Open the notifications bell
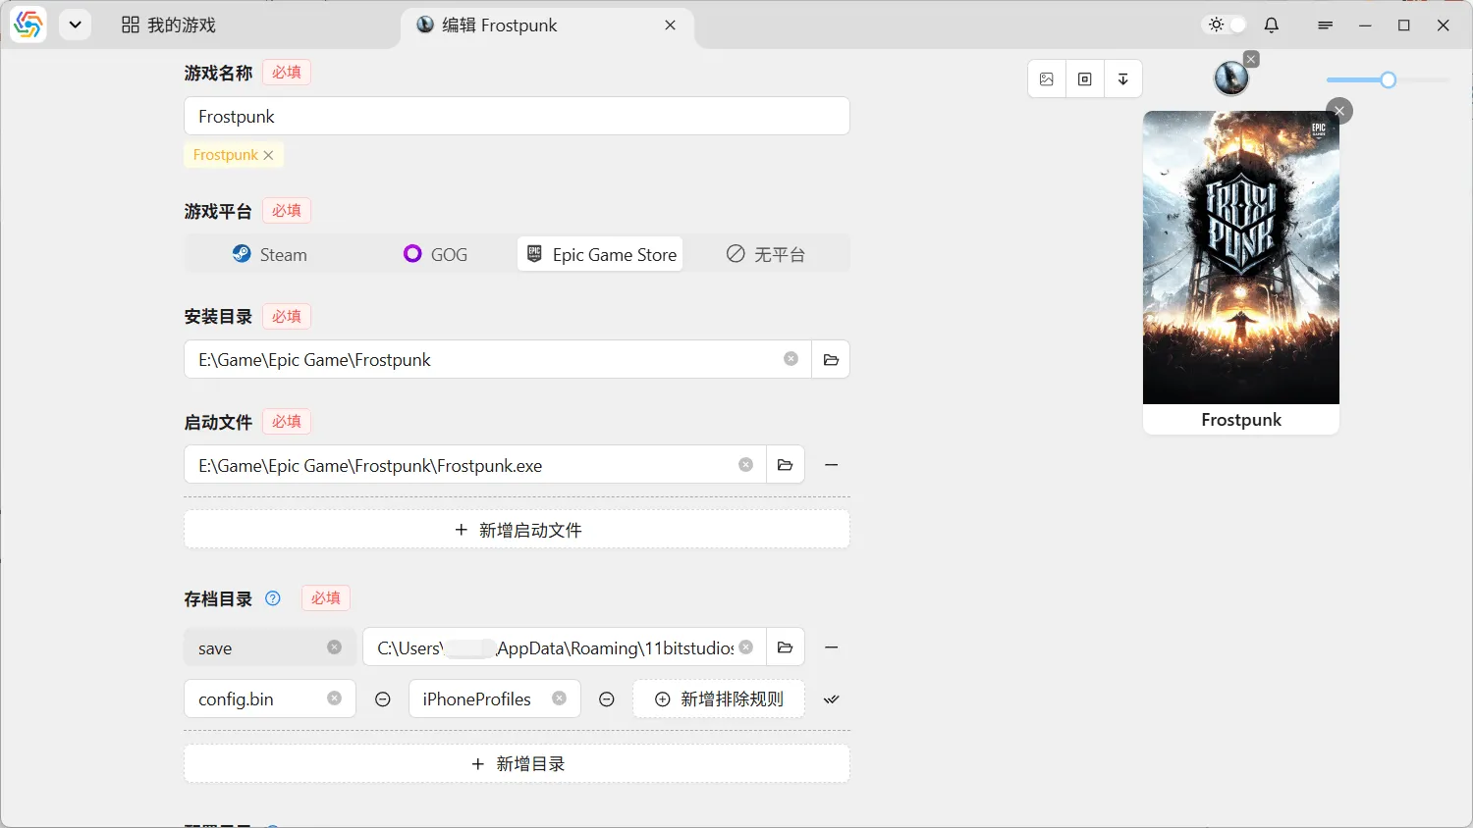The height and width of the screenshot is (828, 1473). tap(1272, 26)
